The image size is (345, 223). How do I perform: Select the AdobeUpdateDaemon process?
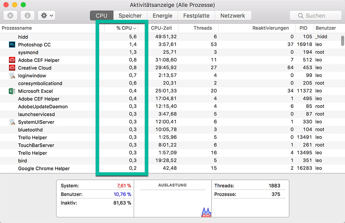tap(43, 106)
